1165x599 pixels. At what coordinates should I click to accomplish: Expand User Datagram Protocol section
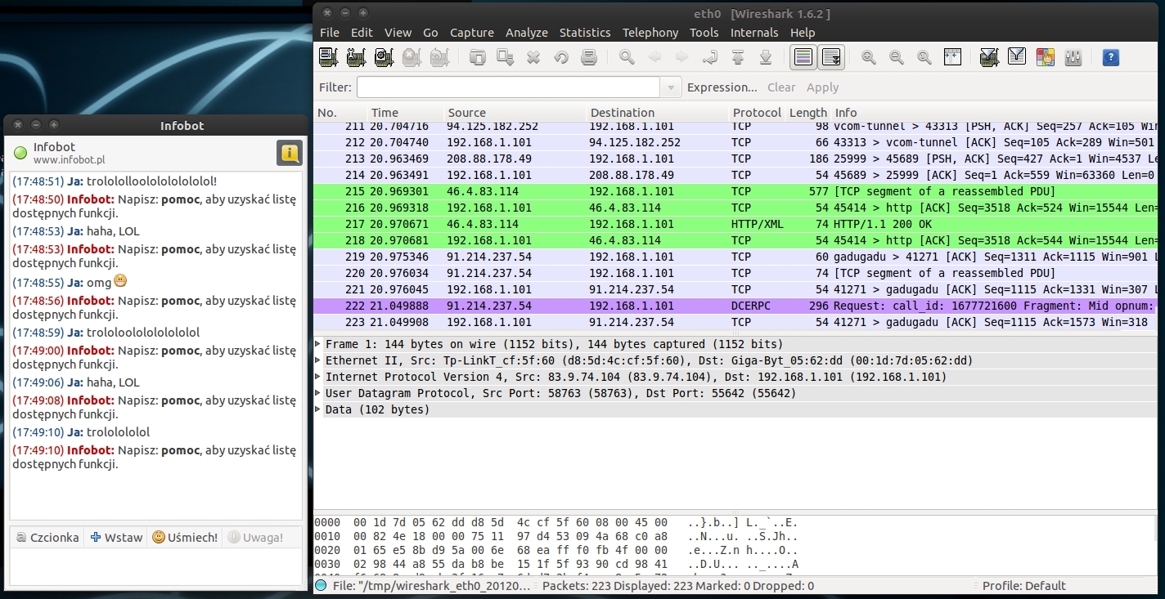pos(318,393)
